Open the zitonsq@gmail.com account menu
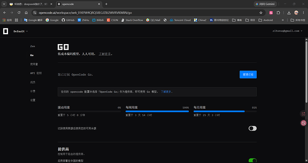 point(287,31)
